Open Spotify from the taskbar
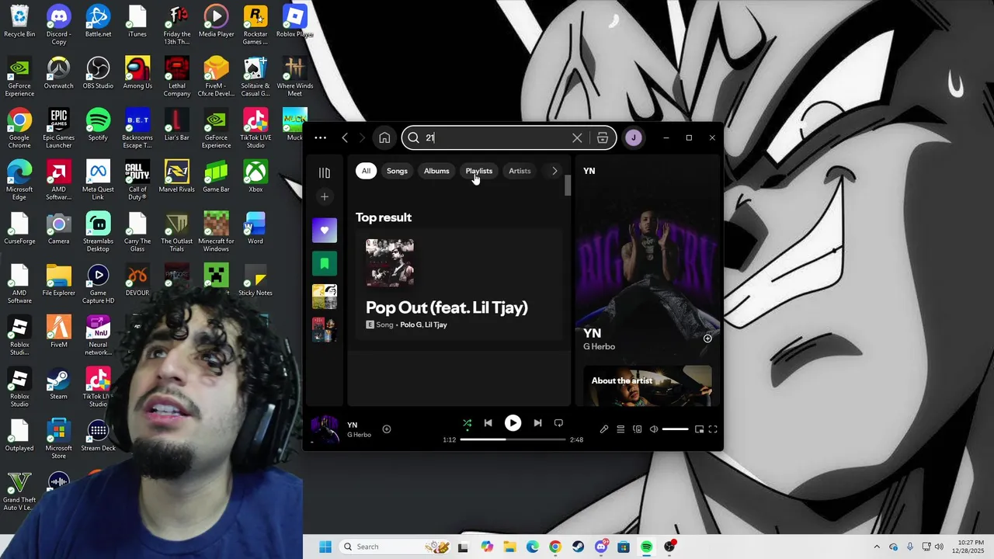Image resolution: width=994 pixels, height=559 pixels. [646, 547]
